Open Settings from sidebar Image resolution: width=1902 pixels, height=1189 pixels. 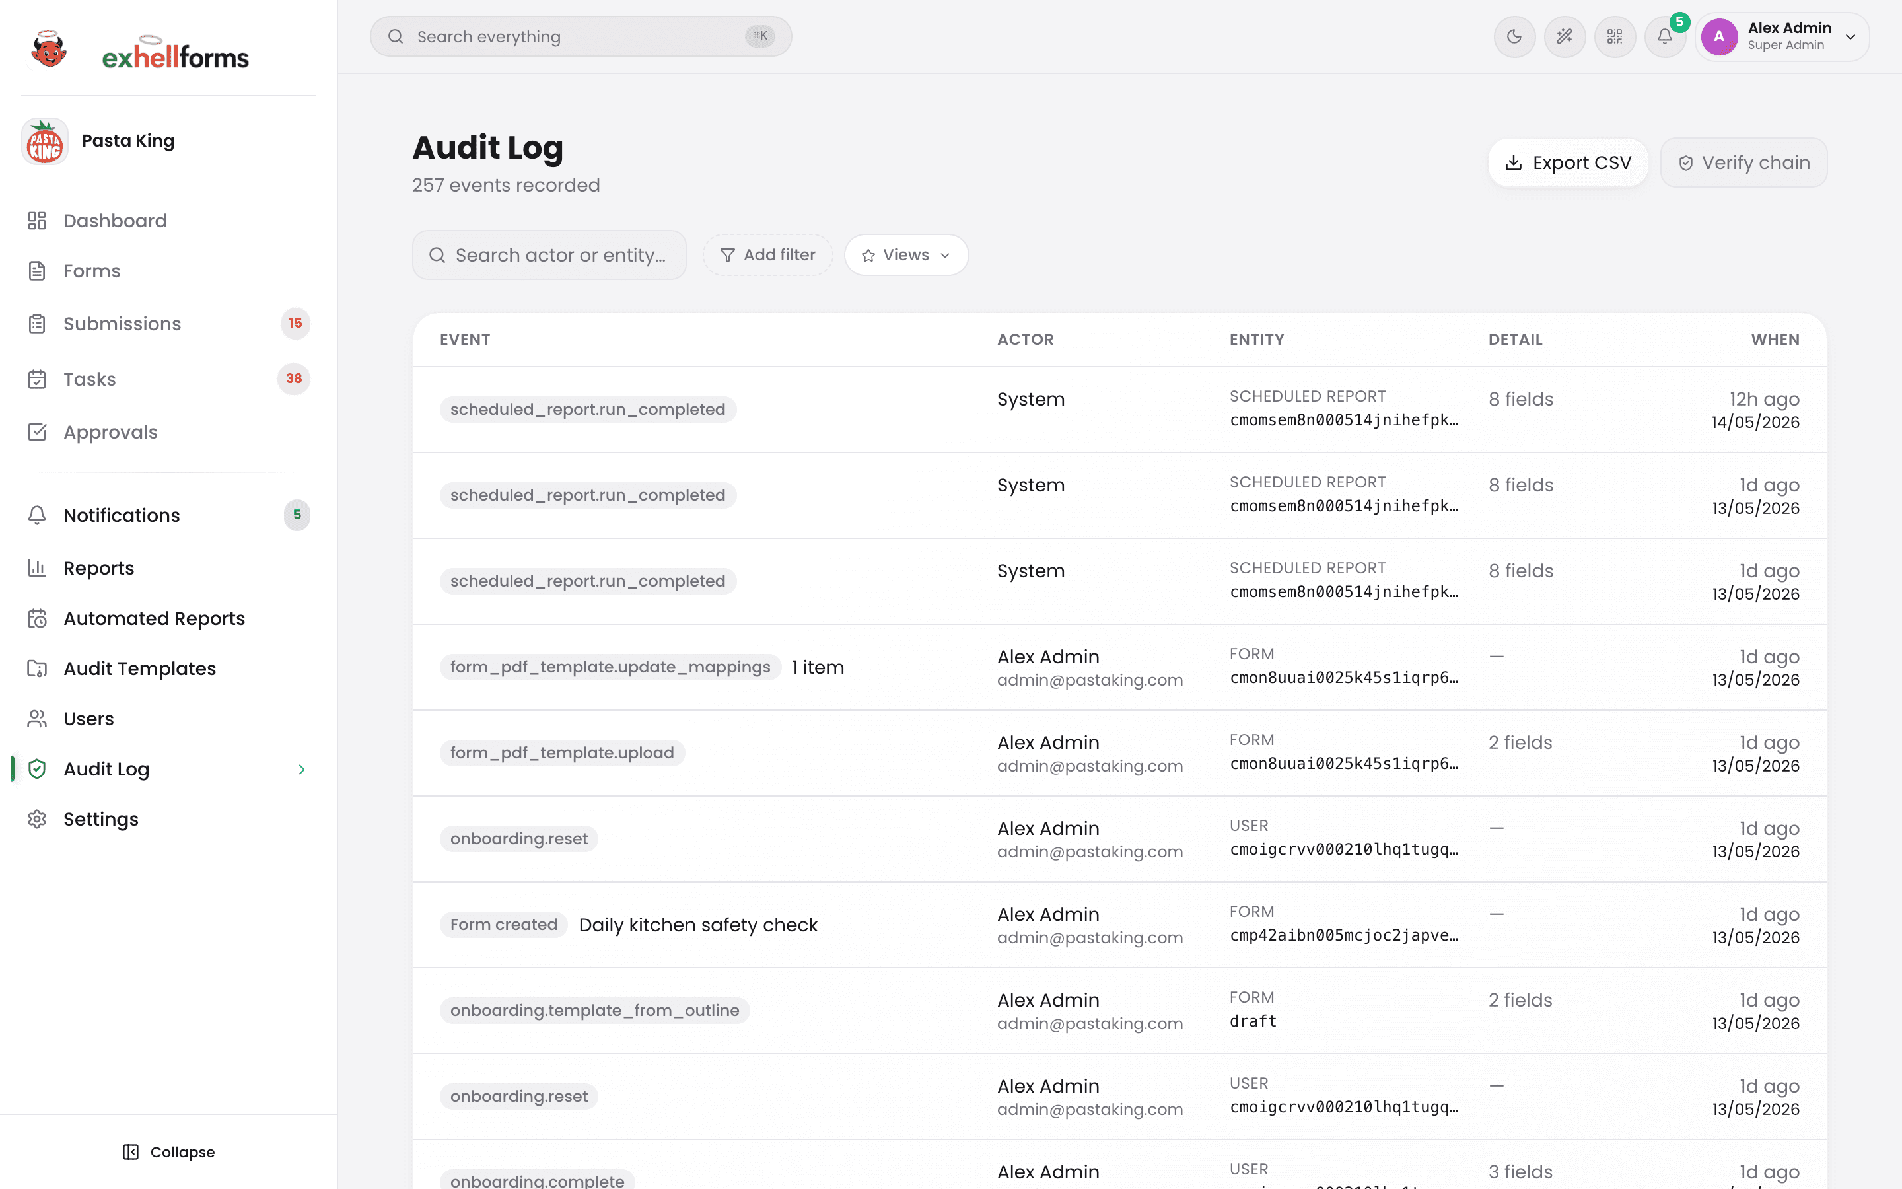click(168, 819)
